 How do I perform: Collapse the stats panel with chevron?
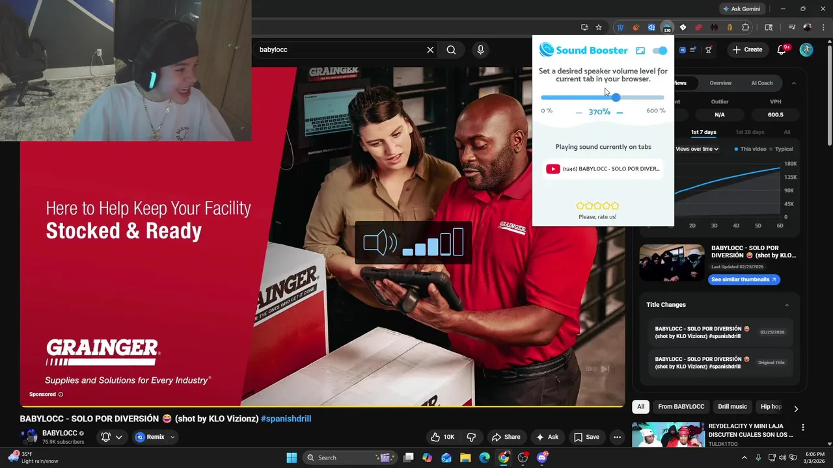793,83
